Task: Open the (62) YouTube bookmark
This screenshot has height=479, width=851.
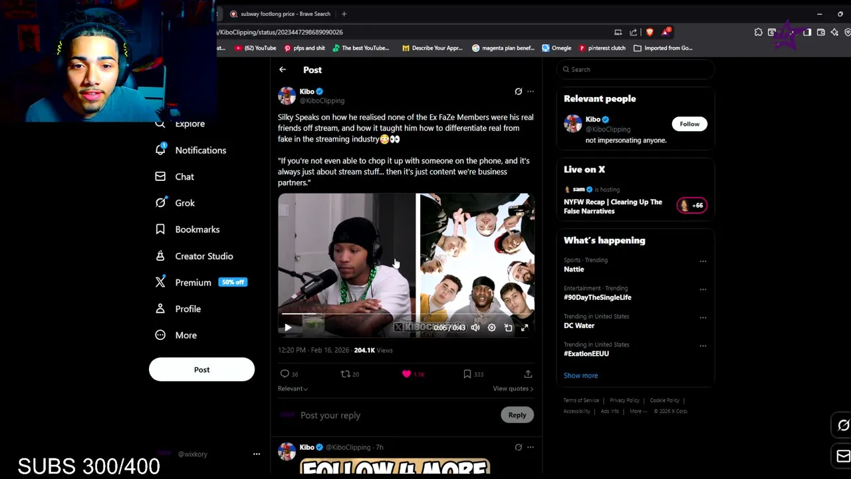Action: tap(255, 48)
